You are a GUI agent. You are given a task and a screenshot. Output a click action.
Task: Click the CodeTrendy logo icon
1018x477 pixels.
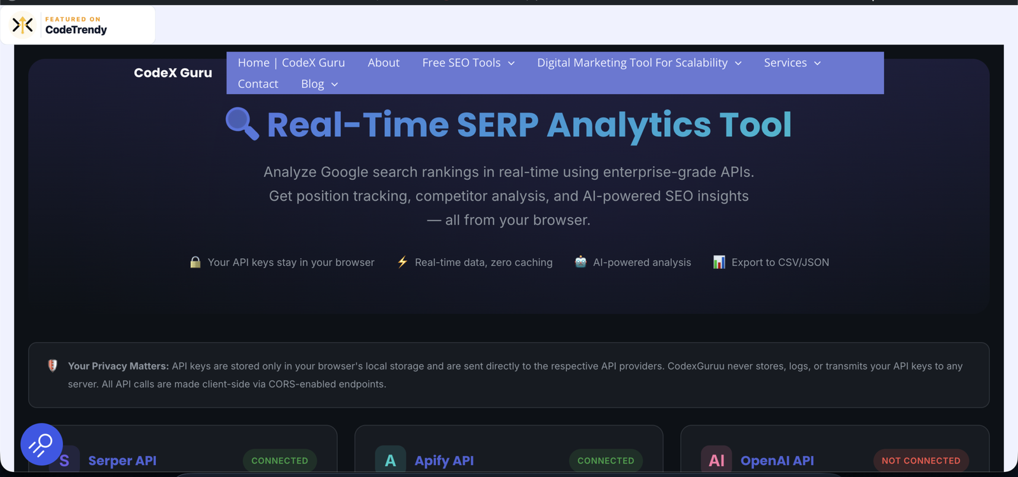point(23,25)
